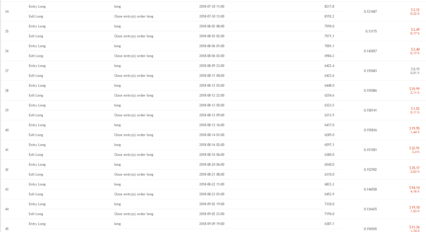This screenshot has width=426, height=232.
Task: Select entry date 2018-09-09 19:00
Action: coord(211,224)
